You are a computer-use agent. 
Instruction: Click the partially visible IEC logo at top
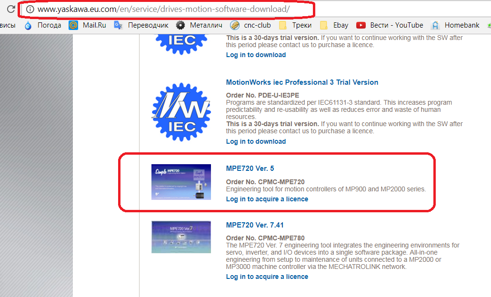[x=181, y=44]
